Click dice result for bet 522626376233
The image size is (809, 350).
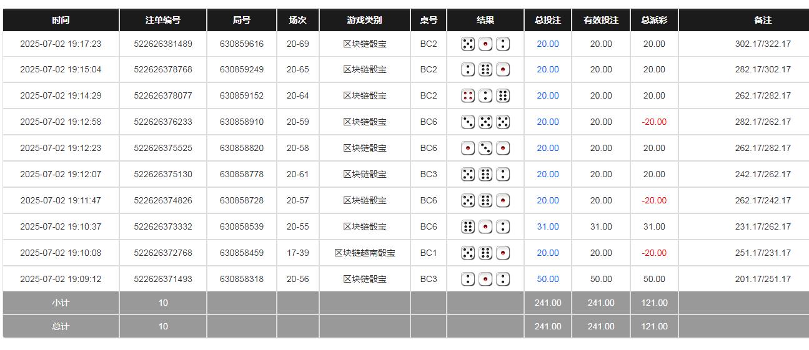tap(485, 122)
